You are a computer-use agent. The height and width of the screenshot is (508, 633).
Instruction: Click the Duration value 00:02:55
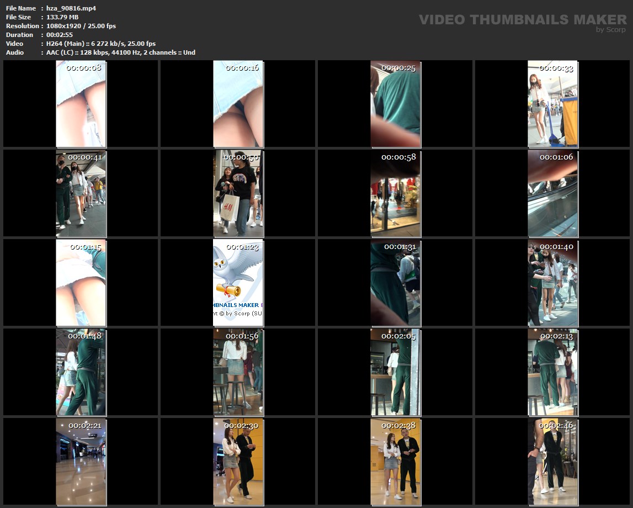click(x=60, y=35)
